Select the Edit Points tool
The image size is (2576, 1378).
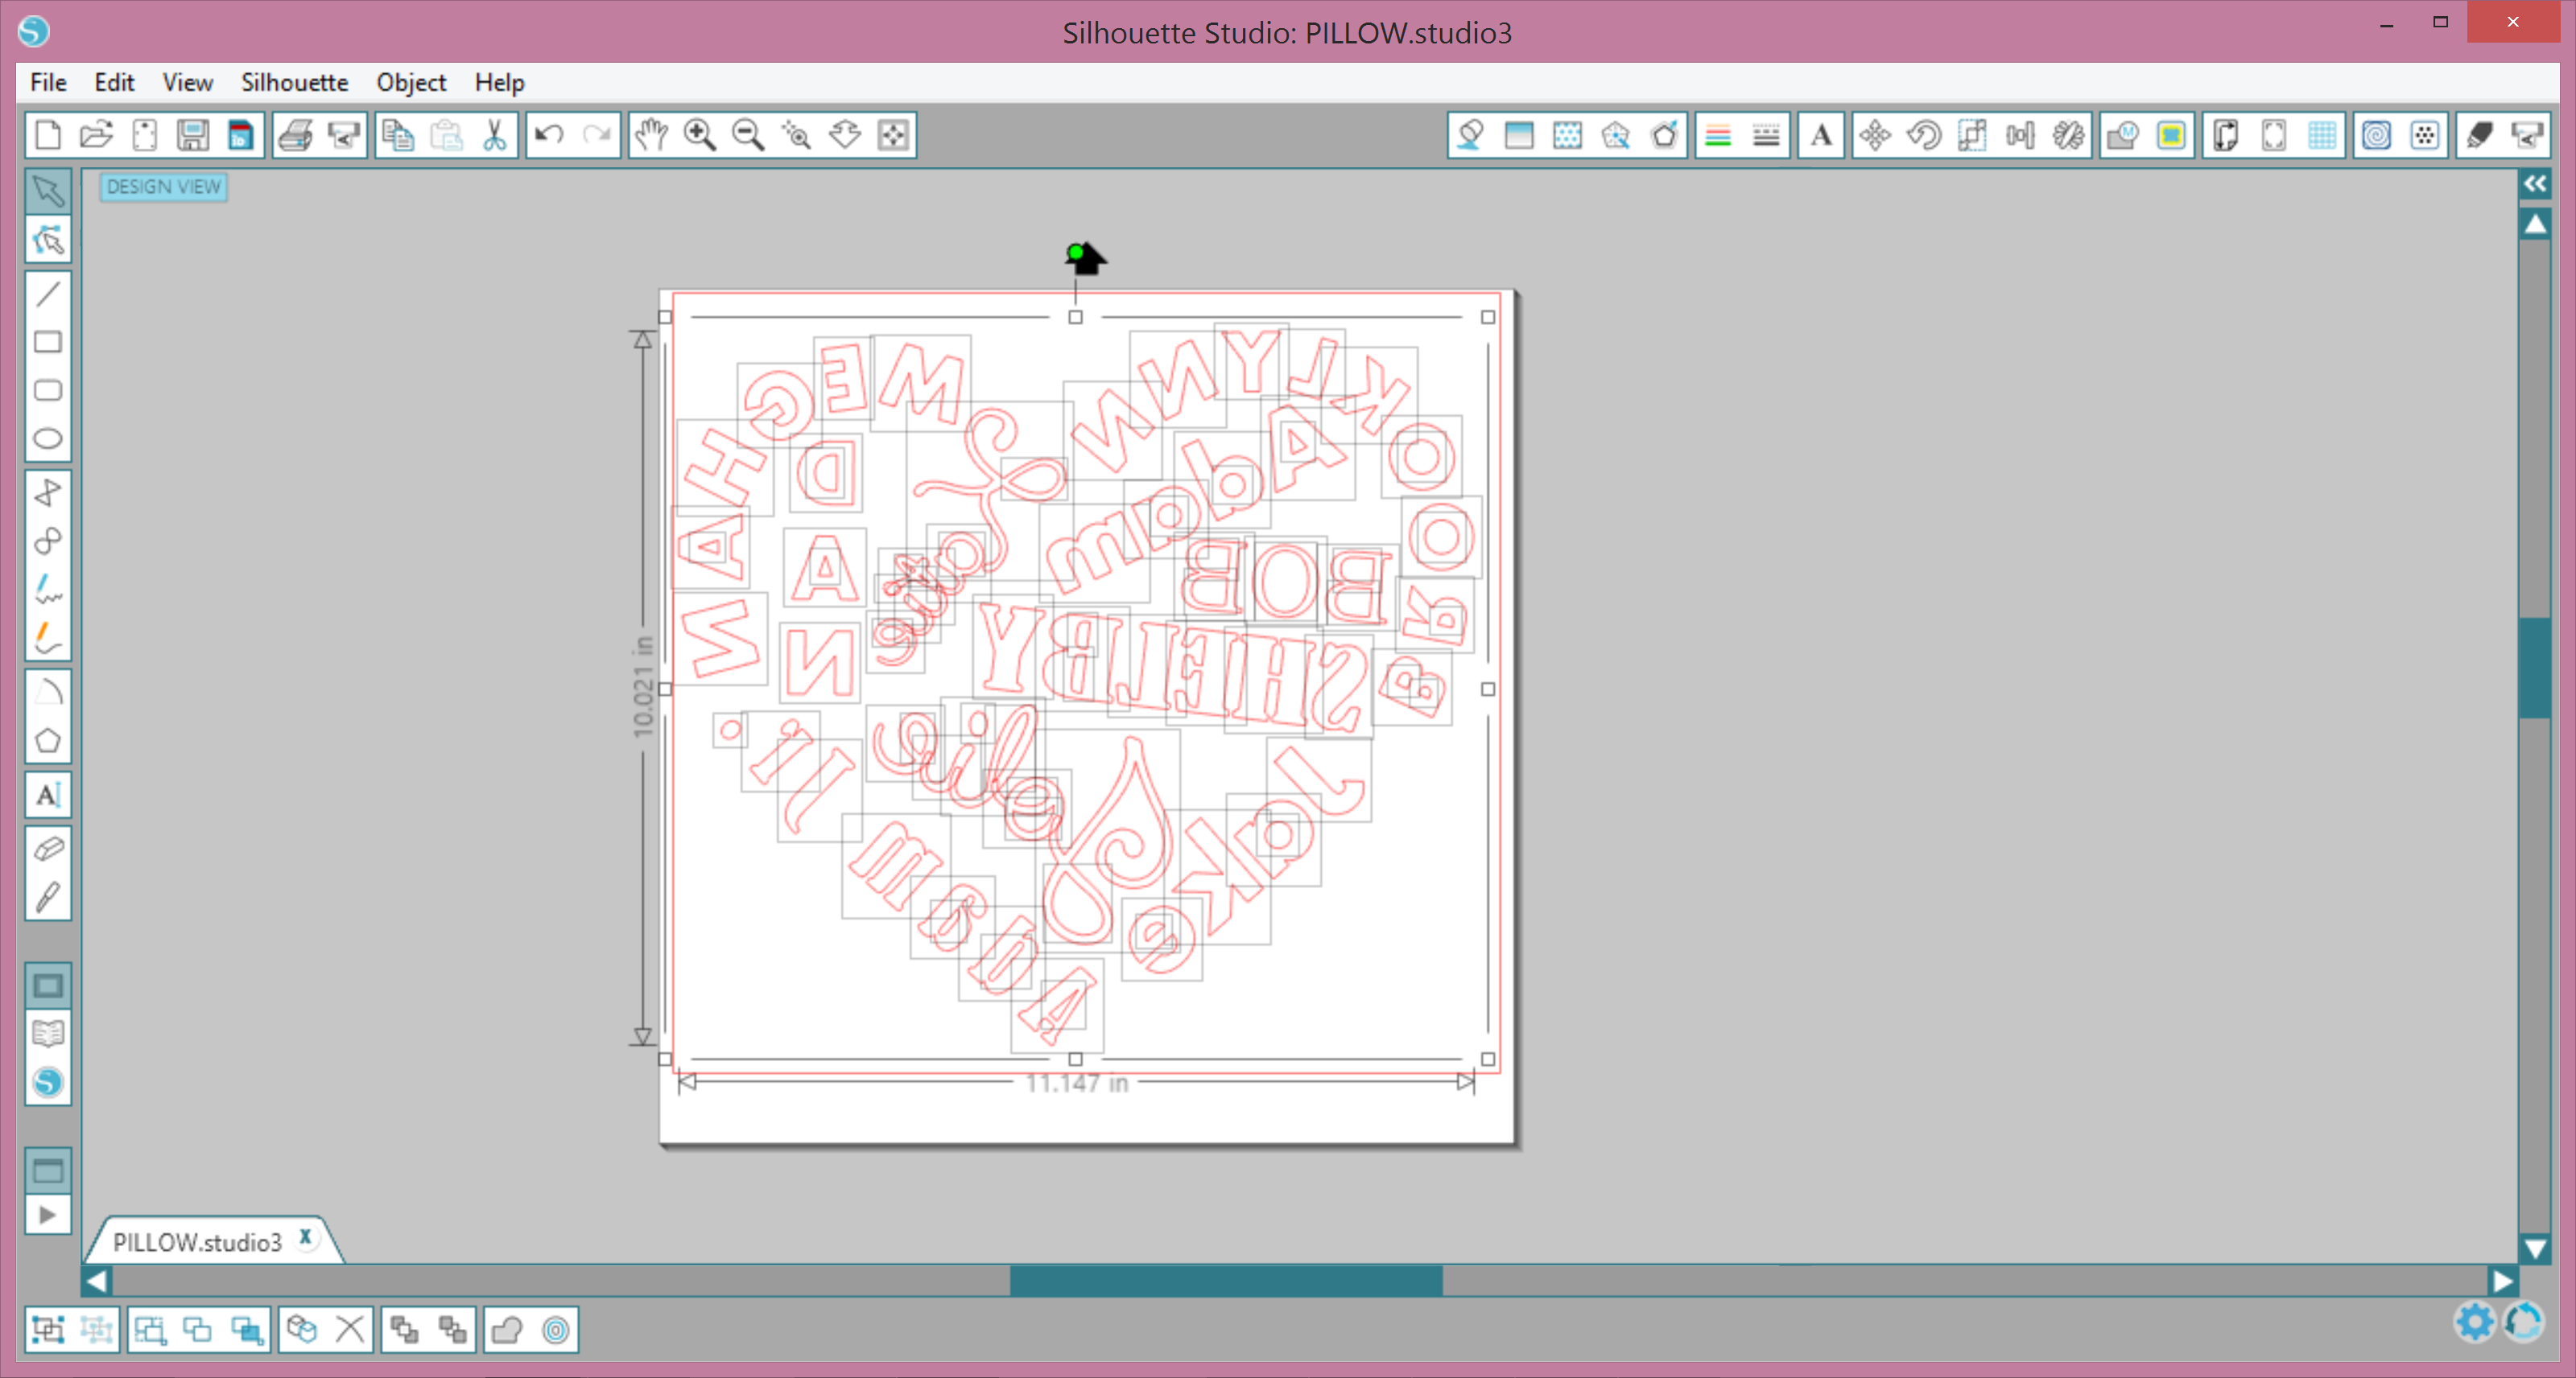pos(48,240)
